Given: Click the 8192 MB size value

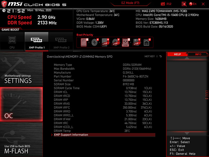Looking at the screenshot, I should 128,84.
